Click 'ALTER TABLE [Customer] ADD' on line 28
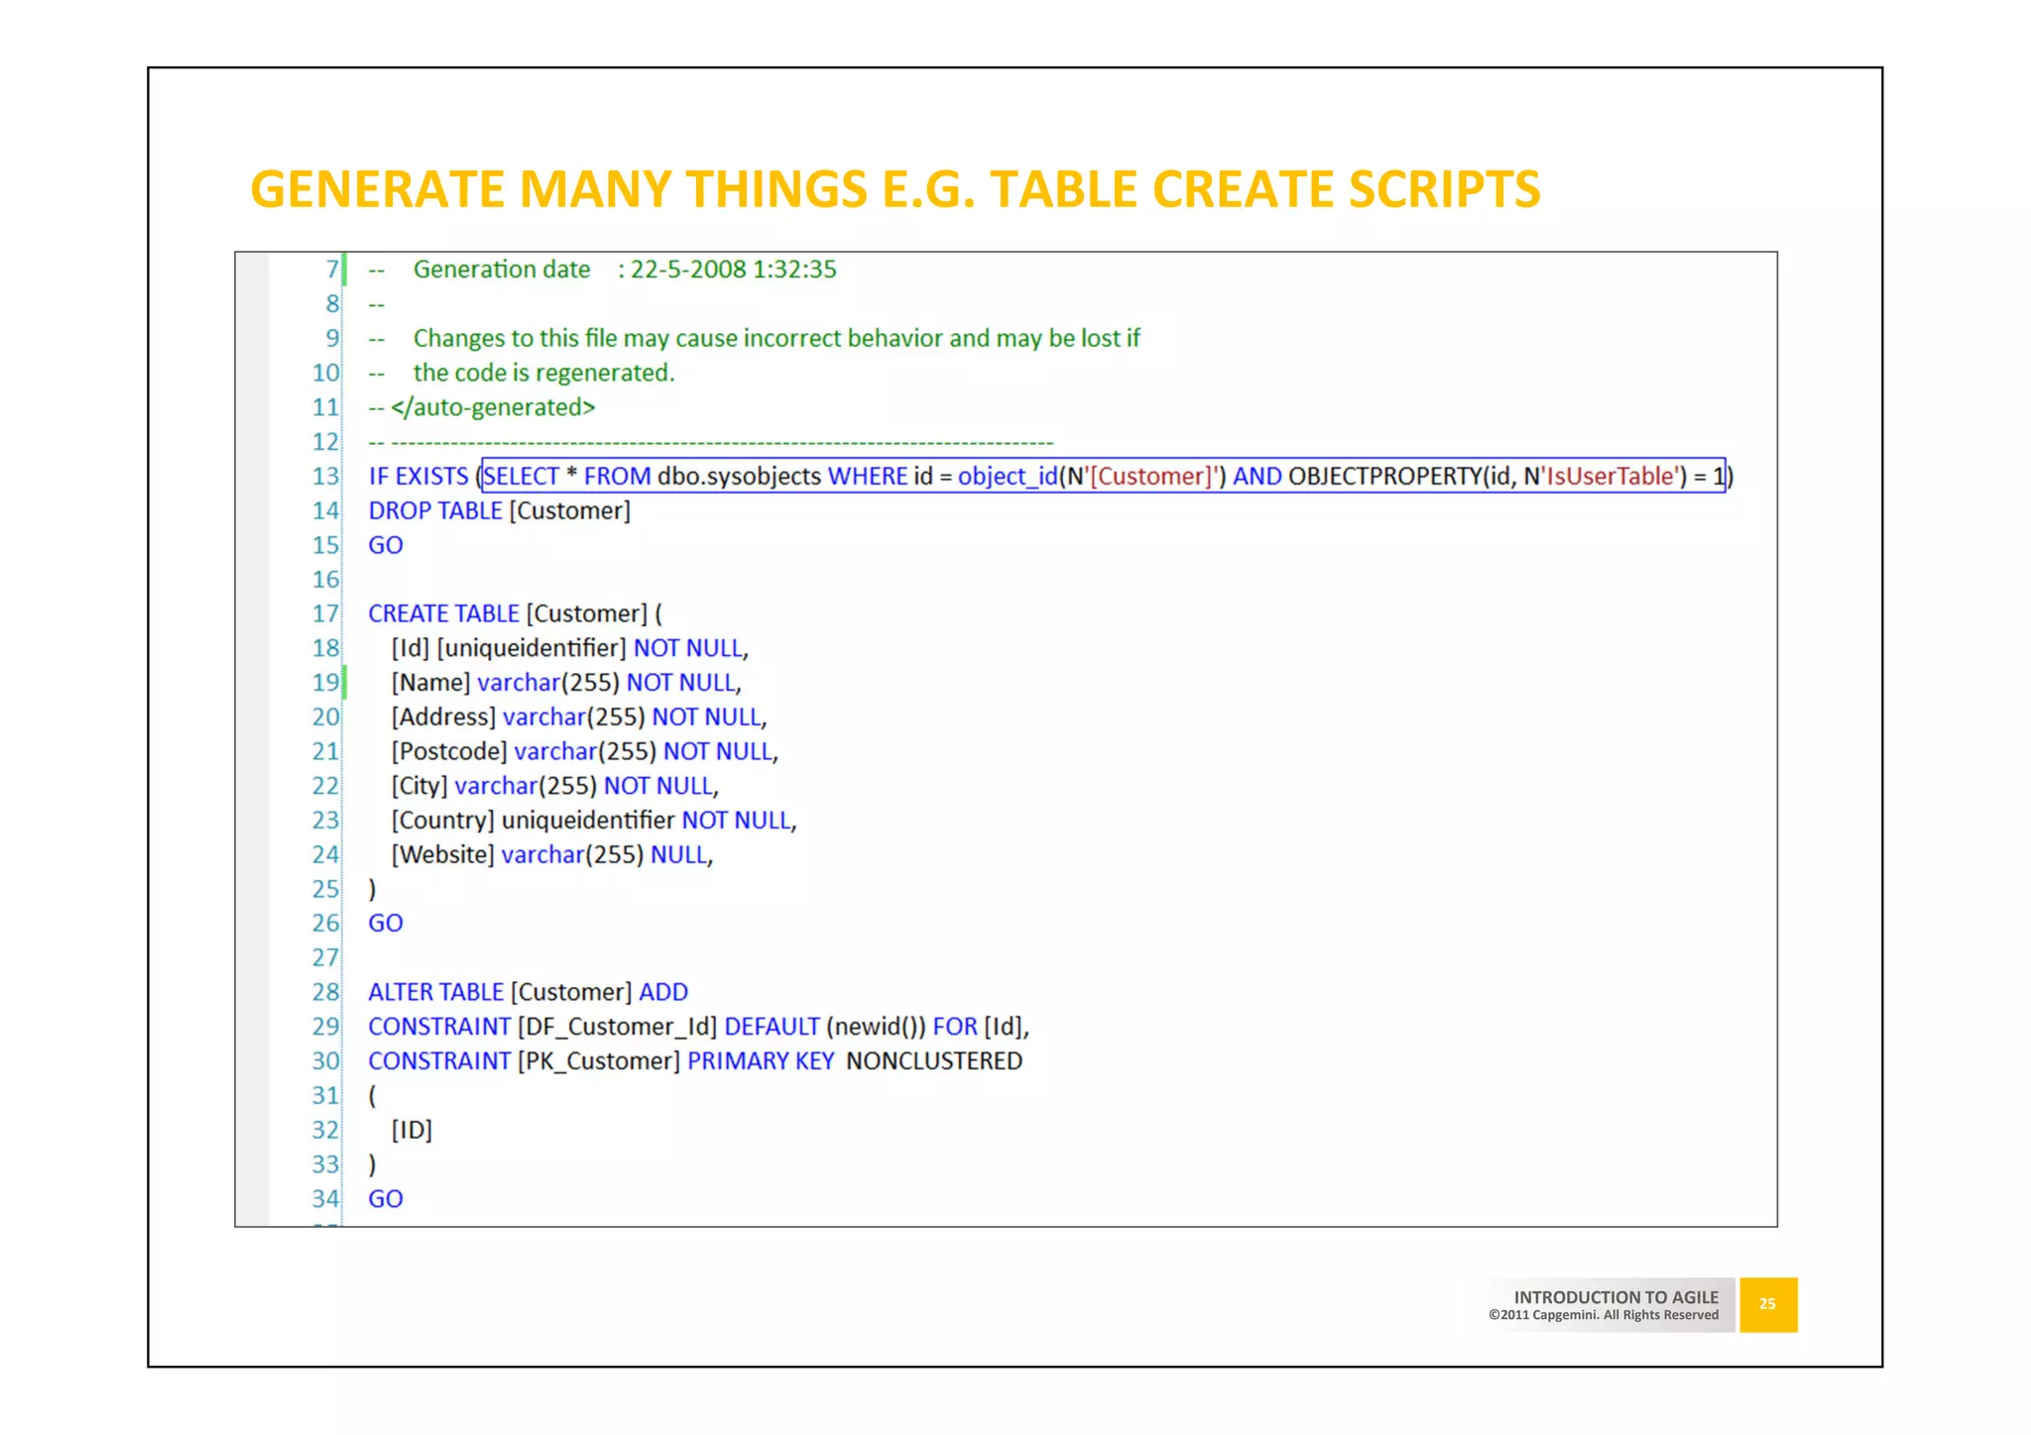 click(x=529, y=993)
